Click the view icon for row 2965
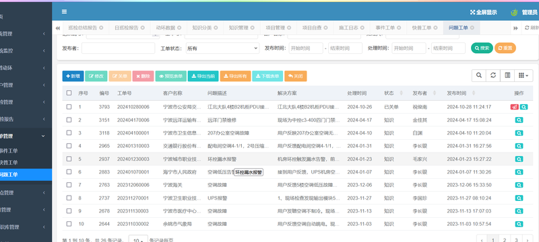539x242 pixels. pyautogui.click(x=519, y=146)
